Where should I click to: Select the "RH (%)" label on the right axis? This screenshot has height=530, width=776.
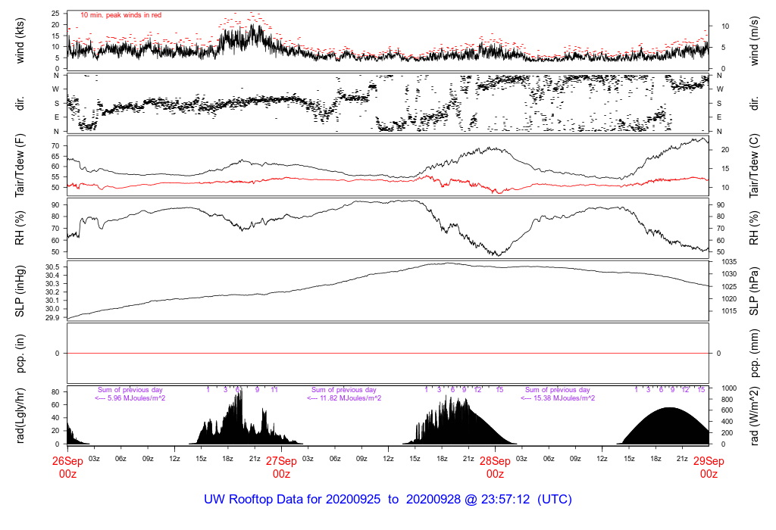tap(754, 228)
